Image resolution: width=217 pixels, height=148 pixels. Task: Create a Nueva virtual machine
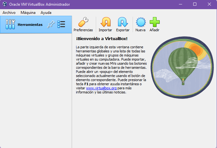point(141,24)
